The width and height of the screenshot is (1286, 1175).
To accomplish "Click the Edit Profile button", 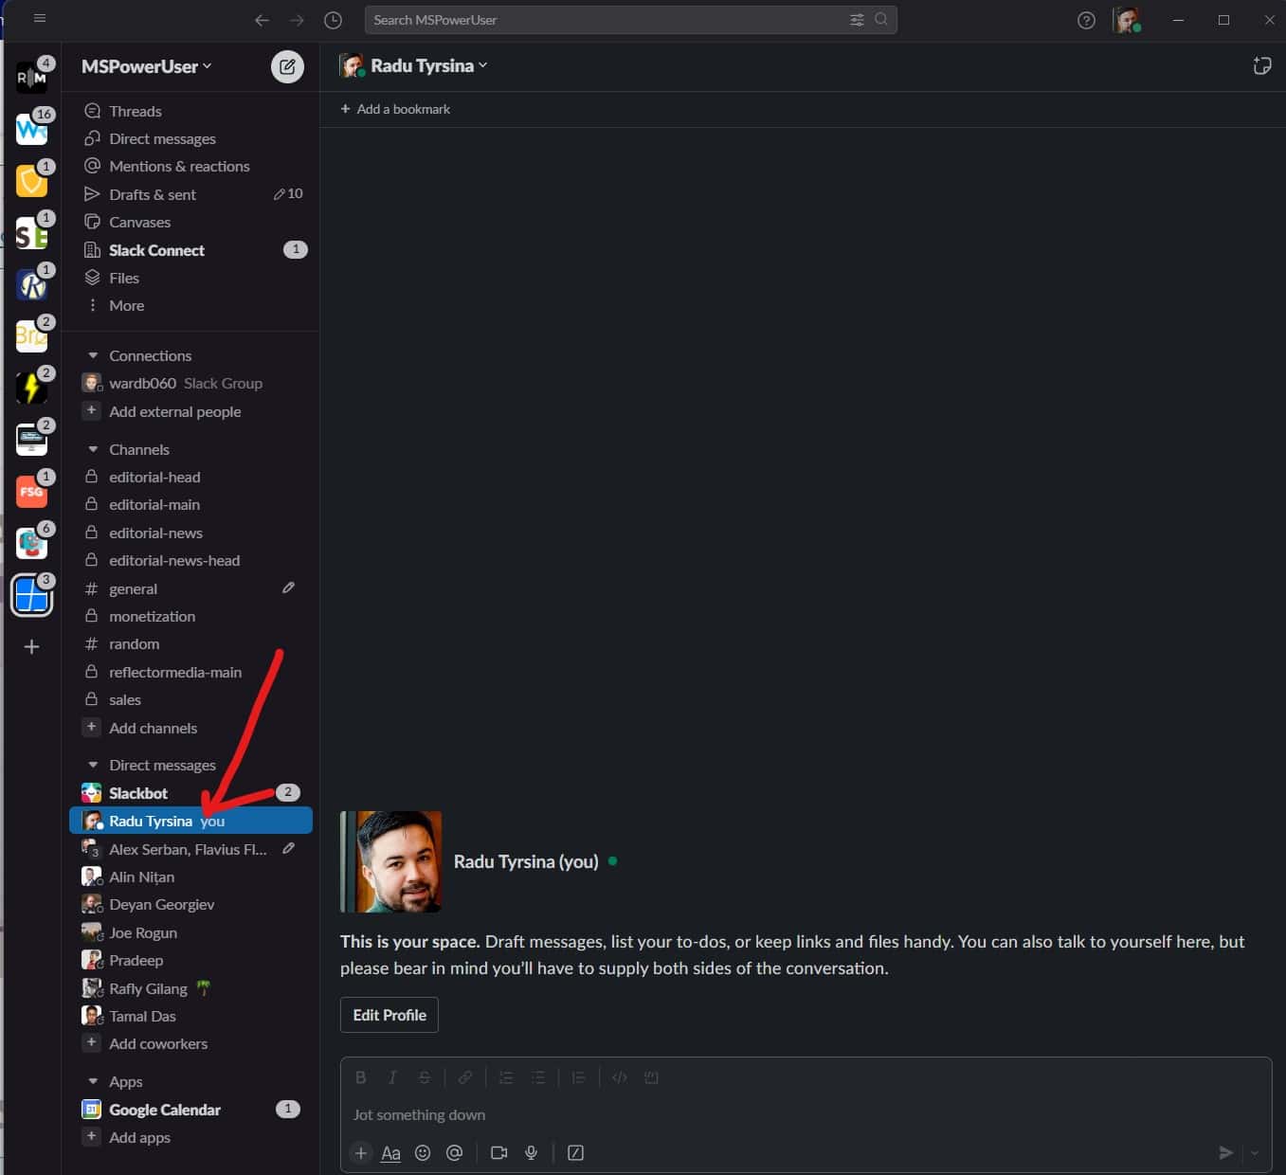I will 389,1015.
